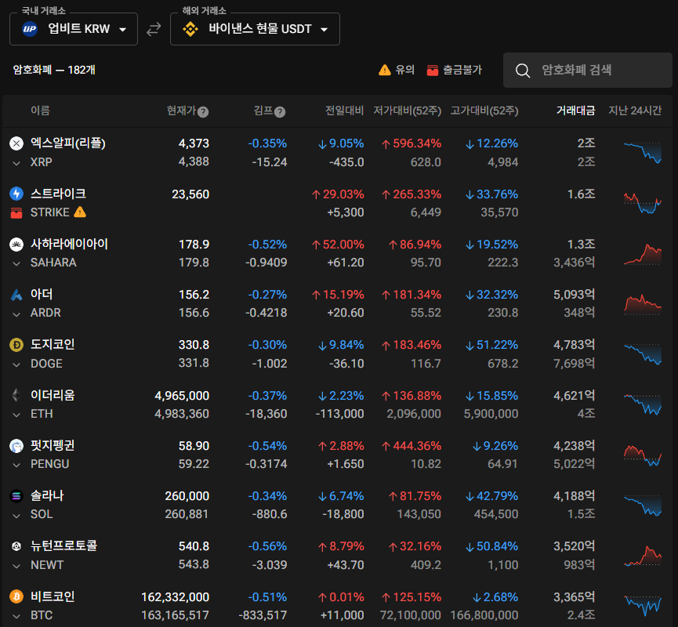Image resolution: width=678 pixels, height=627 pixels.
Task: Click the yellow warning icon beside STRIKE
Action: pos(80,212)
